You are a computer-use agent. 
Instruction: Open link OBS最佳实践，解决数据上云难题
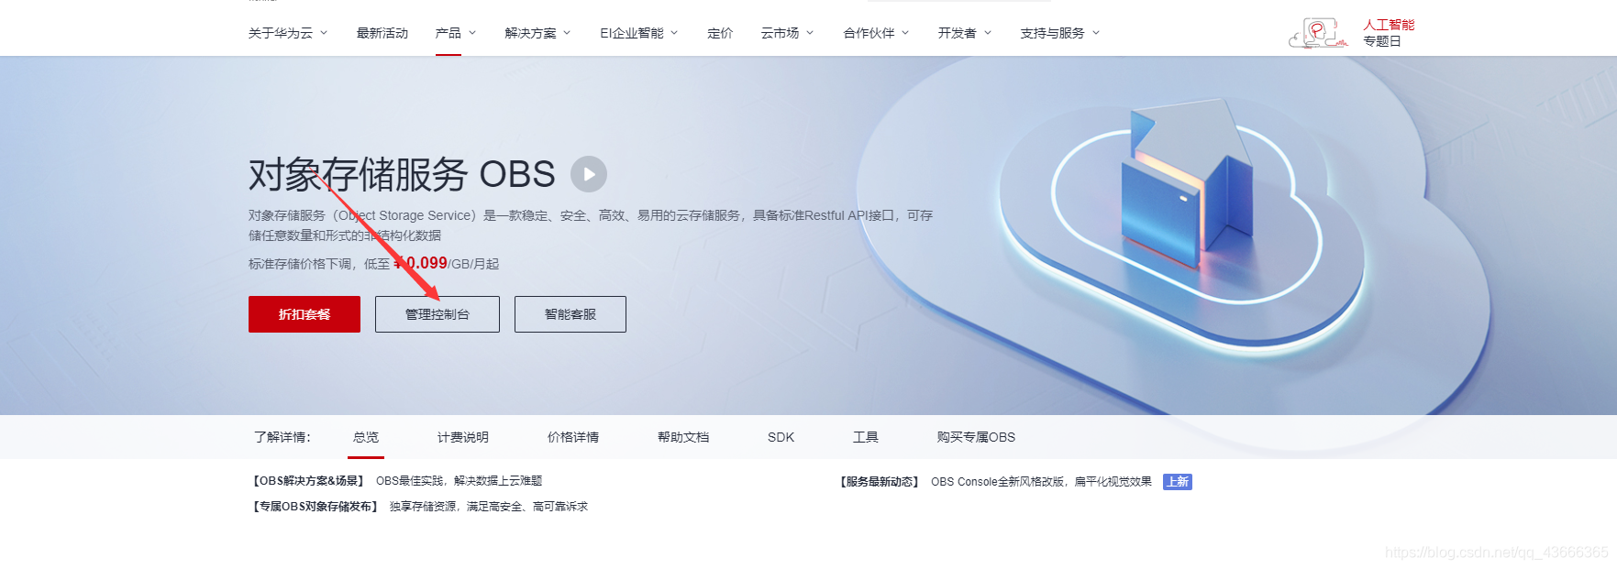[x=459, y=481]
